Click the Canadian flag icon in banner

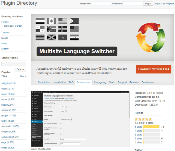coord(51,21)
